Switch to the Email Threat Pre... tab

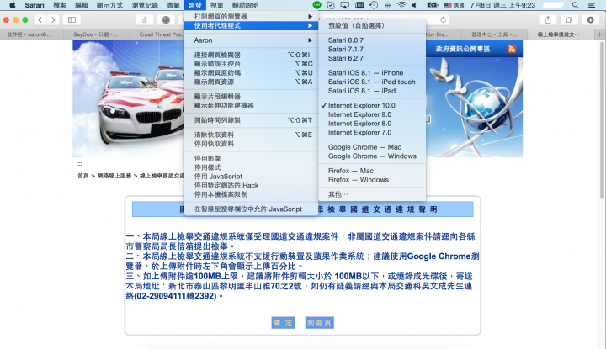pos(160,34)
